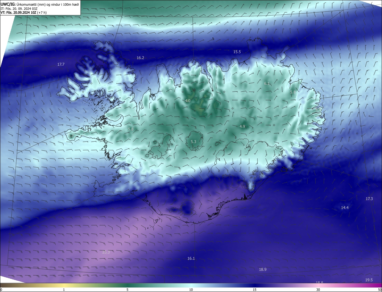Click the 18.9 value label on the map
382x292 pixels.
point(263,270)
